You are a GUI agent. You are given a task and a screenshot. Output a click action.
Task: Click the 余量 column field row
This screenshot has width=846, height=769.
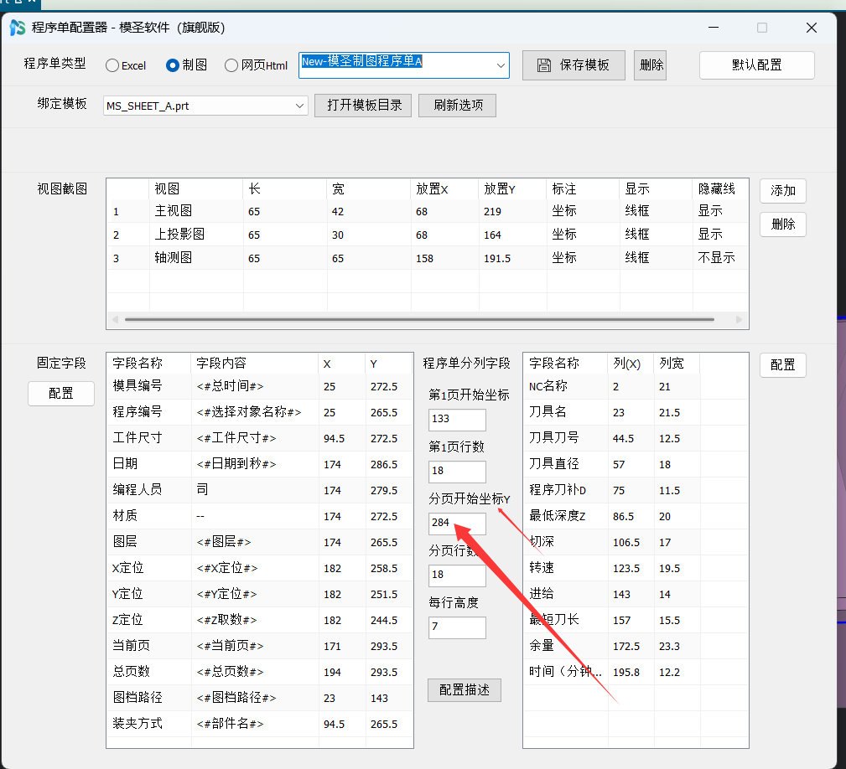click(x=636, y=646)
